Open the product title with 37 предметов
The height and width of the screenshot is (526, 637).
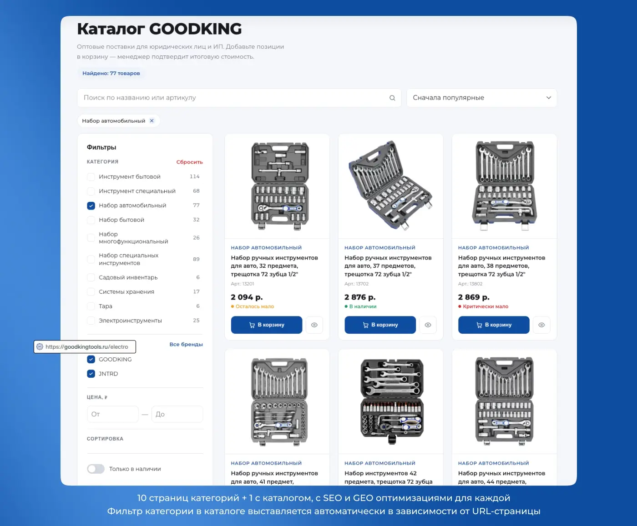(388, 266)
